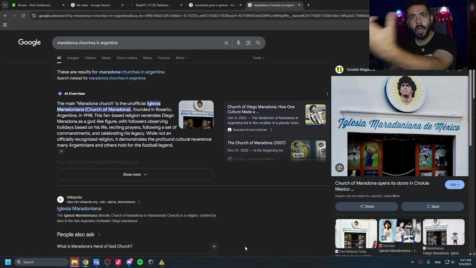The height and width of the screenshot is (268, 476).
Task: Click the Church of Maradona 2007 video thumbnail
Action: [x=308, y=151]
